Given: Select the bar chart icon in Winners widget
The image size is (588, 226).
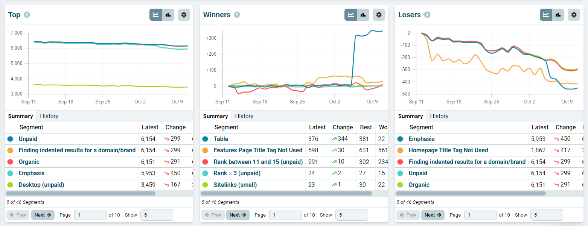Looking at the screenshot, I should click(x=363, y=15).
